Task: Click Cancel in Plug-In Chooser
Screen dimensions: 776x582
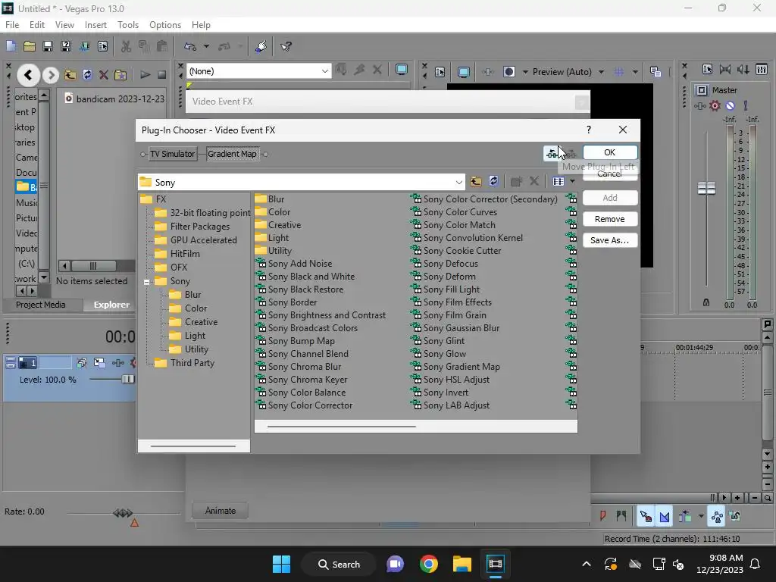Action: pyautogui.click(x=610, y=174)
